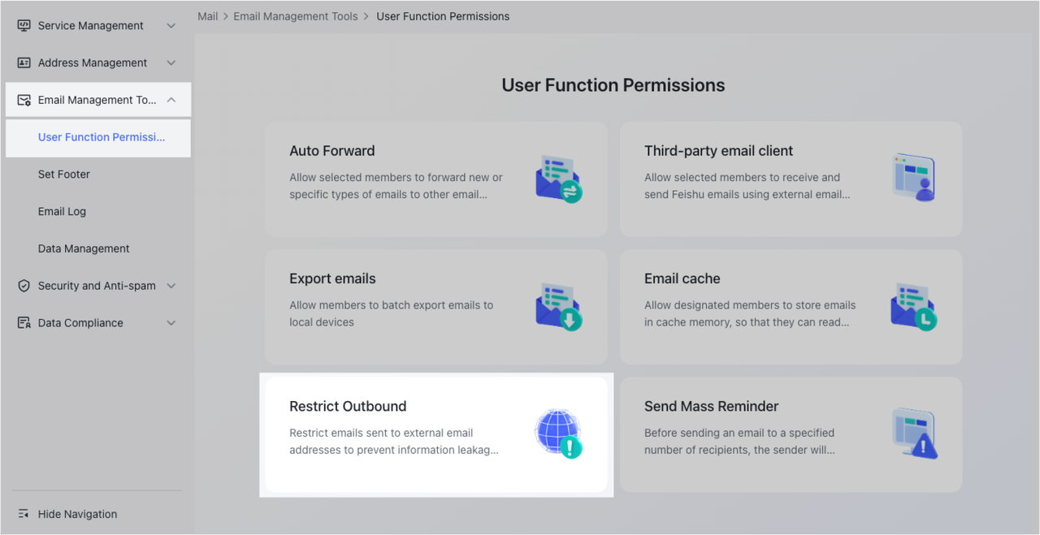Open the Send Mass Reminder card title
Screen dimensions: 1040x535
712,407
